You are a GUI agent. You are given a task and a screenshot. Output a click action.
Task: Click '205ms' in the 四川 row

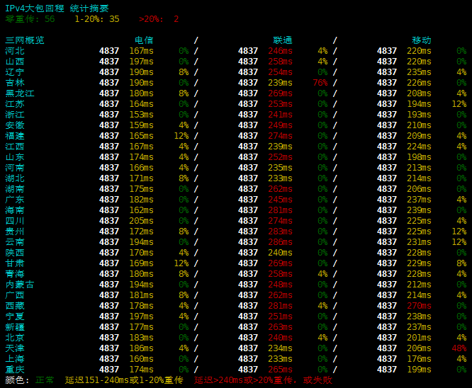coord(142,221)
